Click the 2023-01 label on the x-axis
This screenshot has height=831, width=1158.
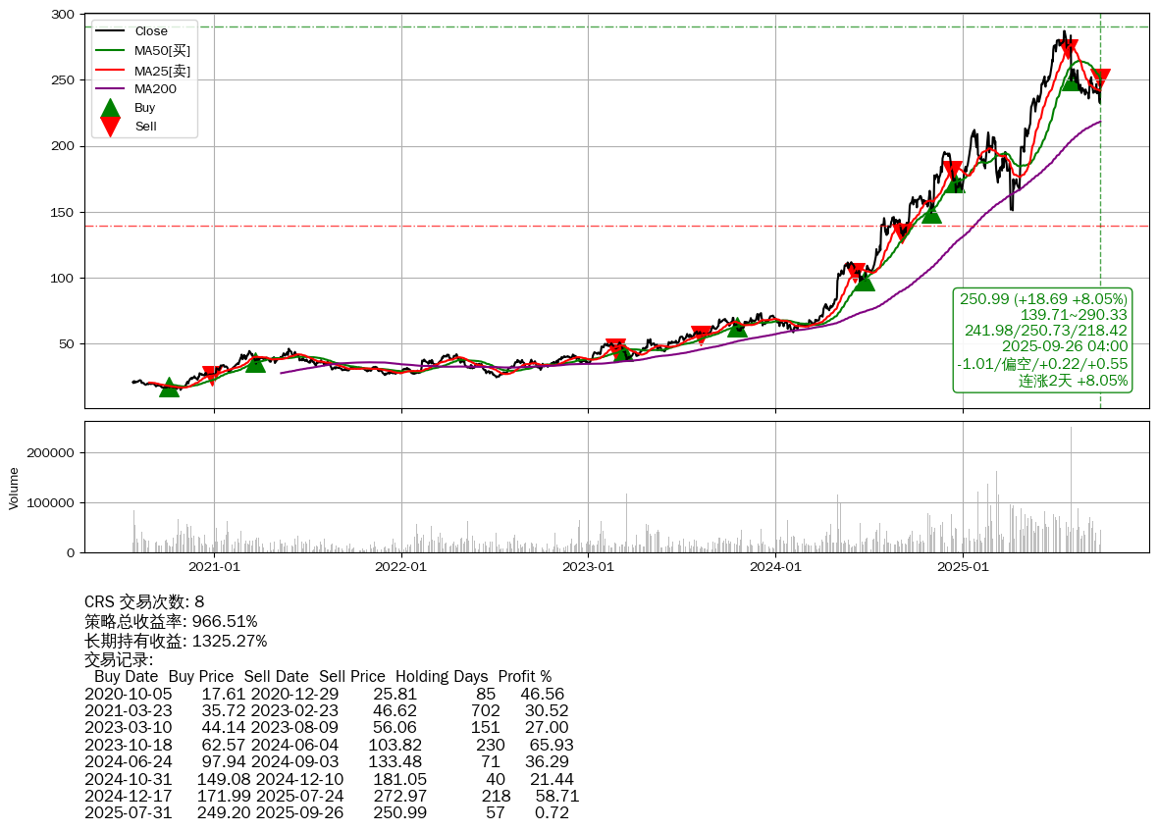pyautogui.click(x=588, y=566)
